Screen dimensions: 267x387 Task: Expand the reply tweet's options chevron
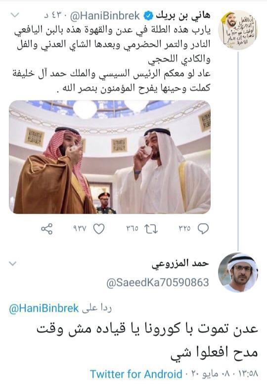pos(12,263)
